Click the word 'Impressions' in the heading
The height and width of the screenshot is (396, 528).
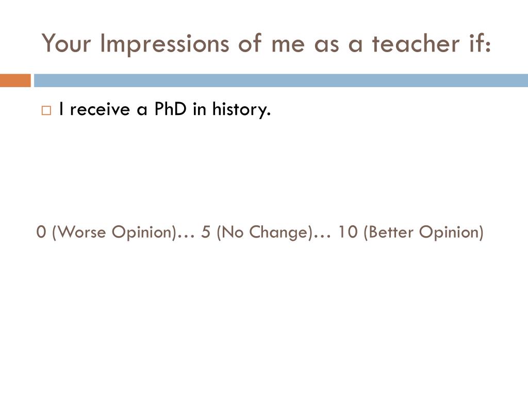point(164,44)
